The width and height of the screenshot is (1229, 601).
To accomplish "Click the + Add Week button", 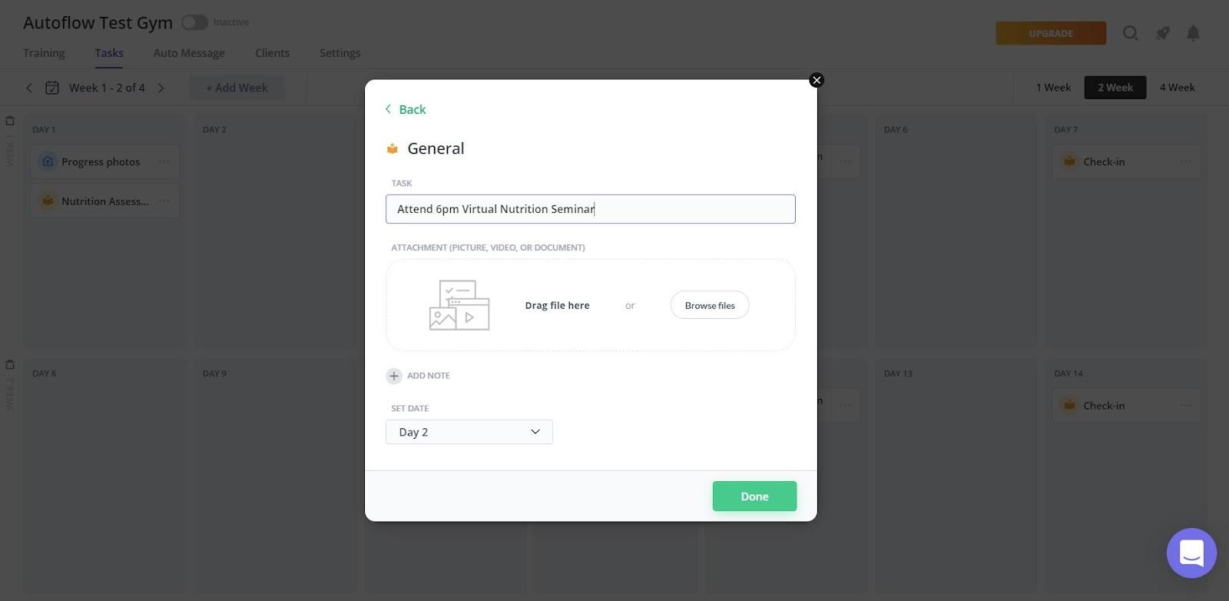I will click(x=237, y=88).
